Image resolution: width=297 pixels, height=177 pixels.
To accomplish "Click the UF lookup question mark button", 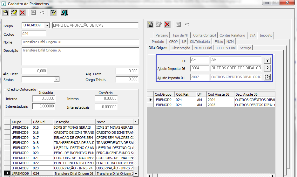I will [267, 60].
